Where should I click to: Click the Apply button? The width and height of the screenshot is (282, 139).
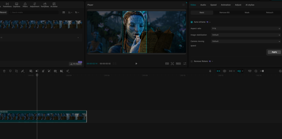274,52
